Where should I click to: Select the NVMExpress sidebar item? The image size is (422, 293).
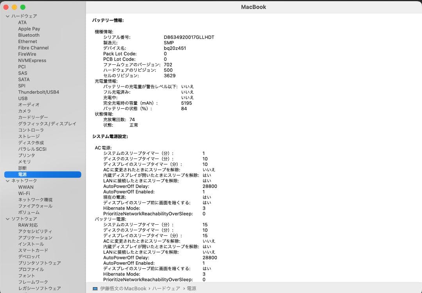[32, 60]
